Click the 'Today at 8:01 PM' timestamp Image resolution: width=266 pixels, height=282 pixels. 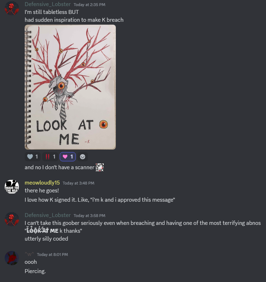(53, 255)
